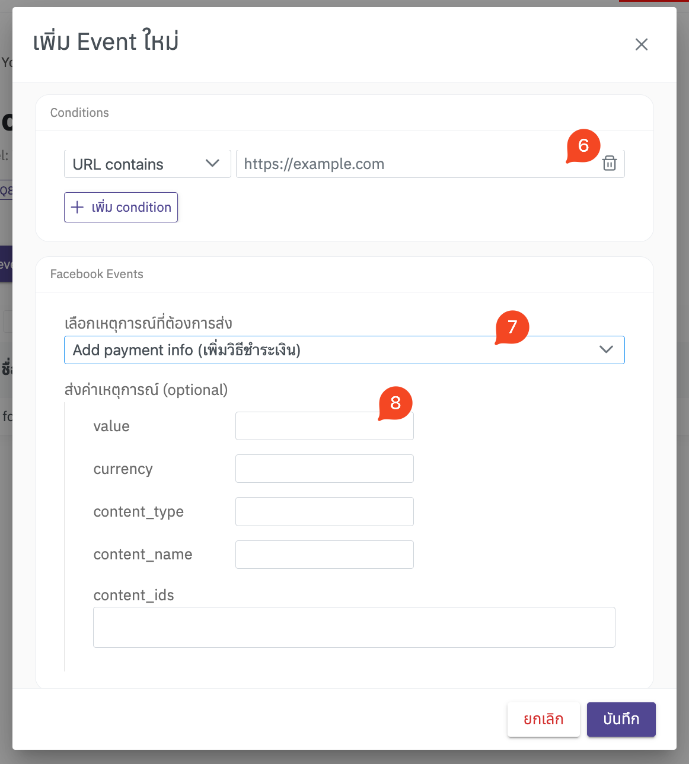689x764 pixels.
Task: Delete the URL condition using the trash icon
Action: point(610,163)
